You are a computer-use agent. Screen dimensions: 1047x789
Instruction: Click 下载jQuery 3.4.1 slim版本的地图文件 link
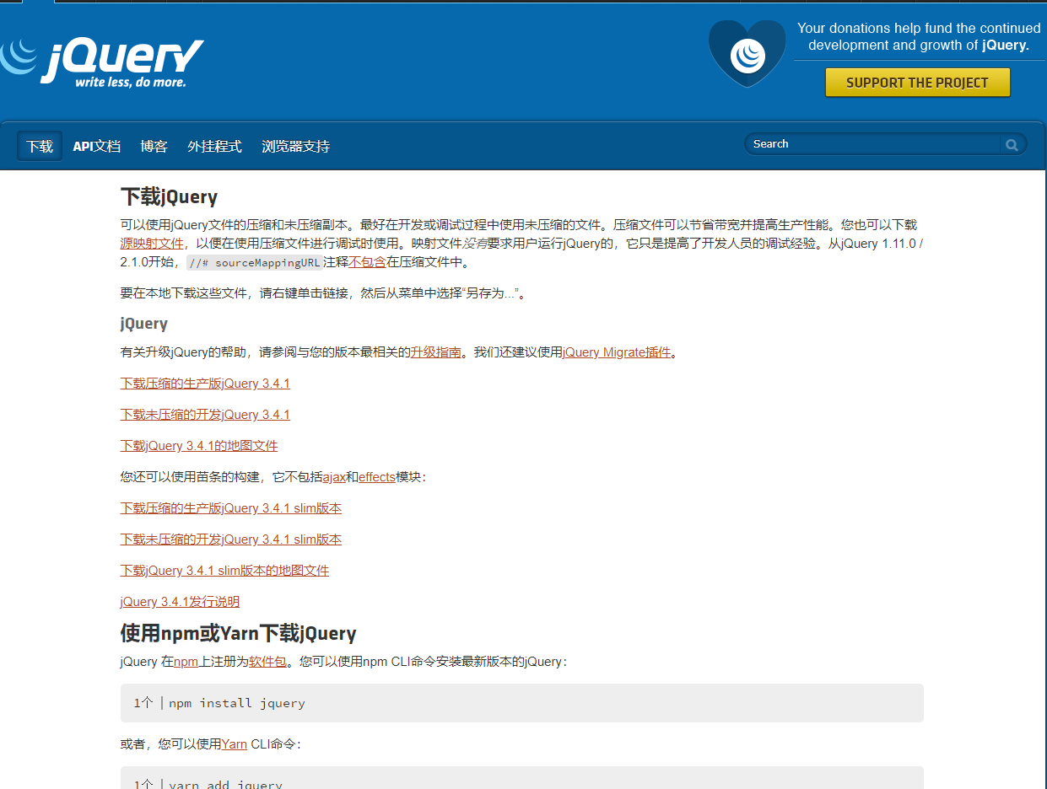coord(224,571)
